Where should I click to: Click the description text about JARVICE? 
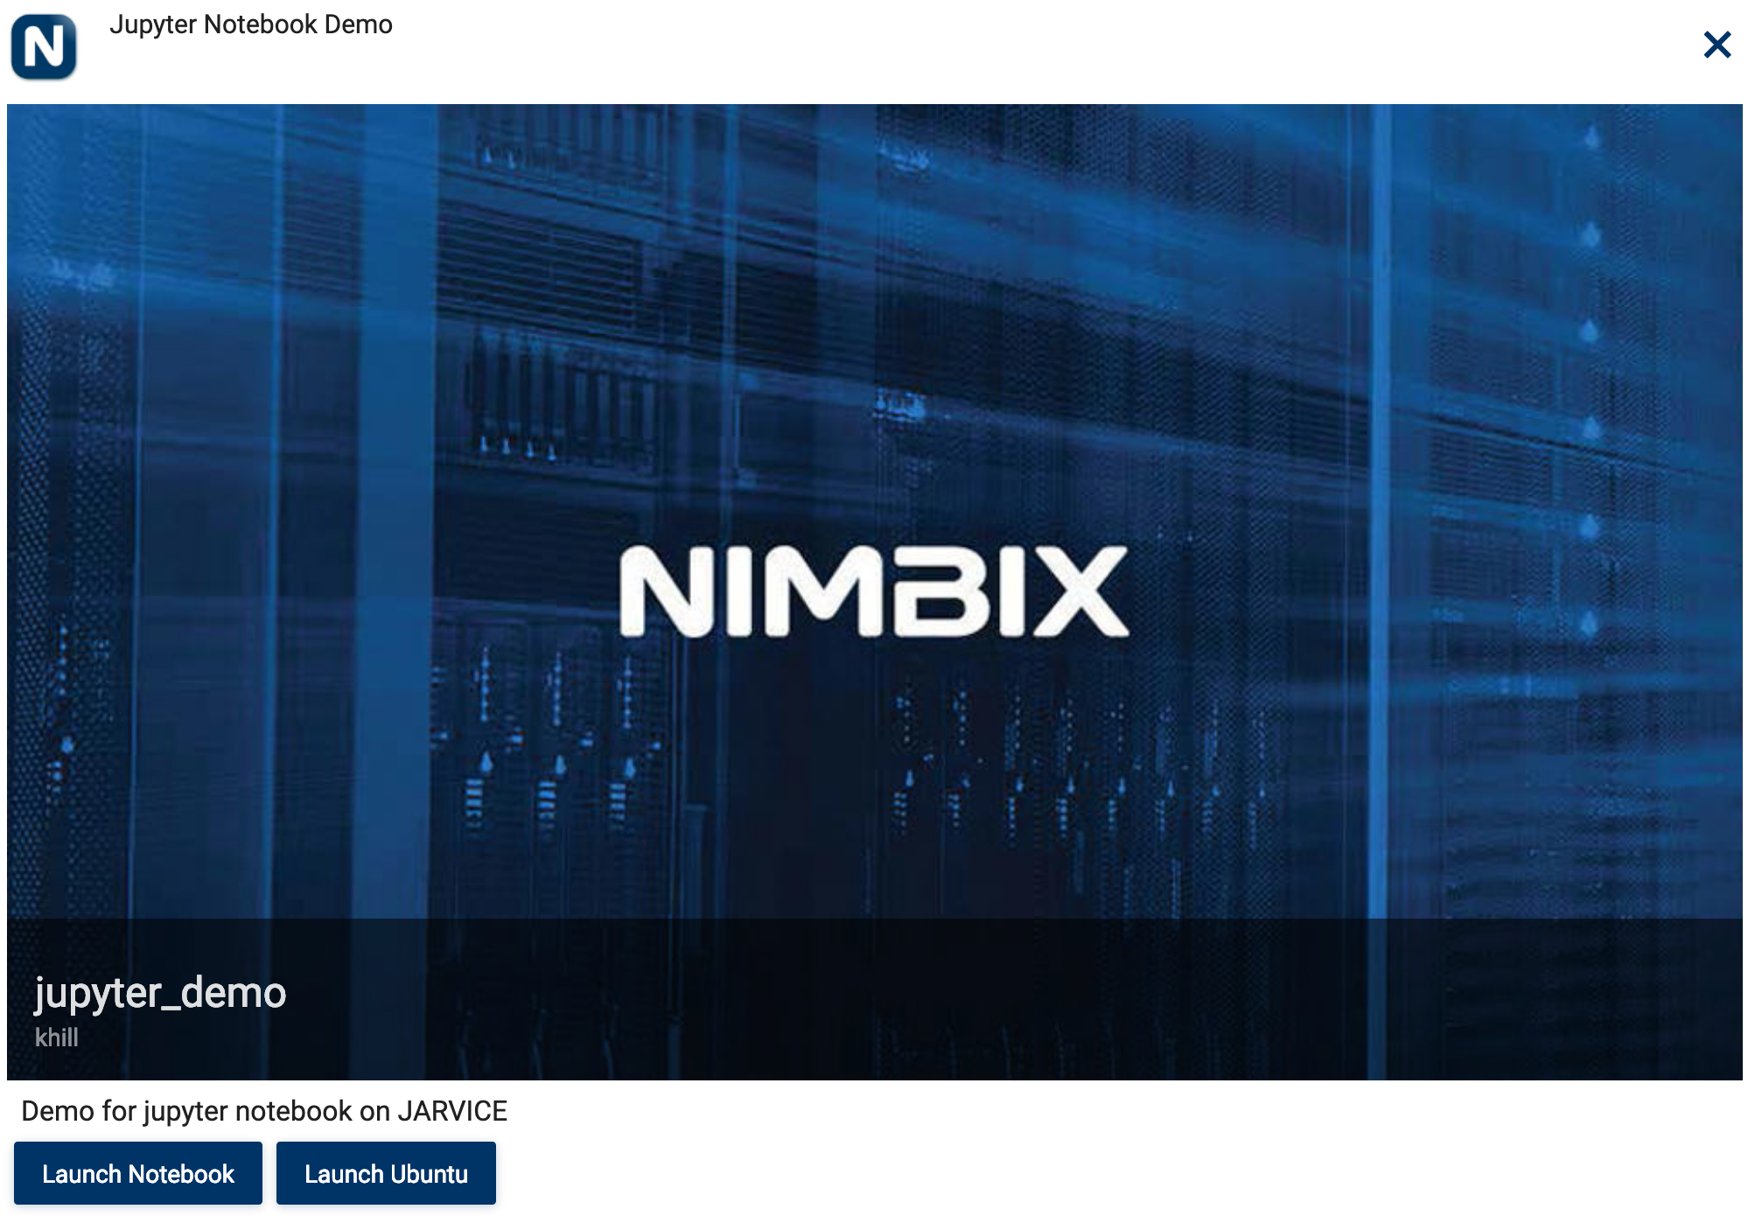coord(263,1111)
